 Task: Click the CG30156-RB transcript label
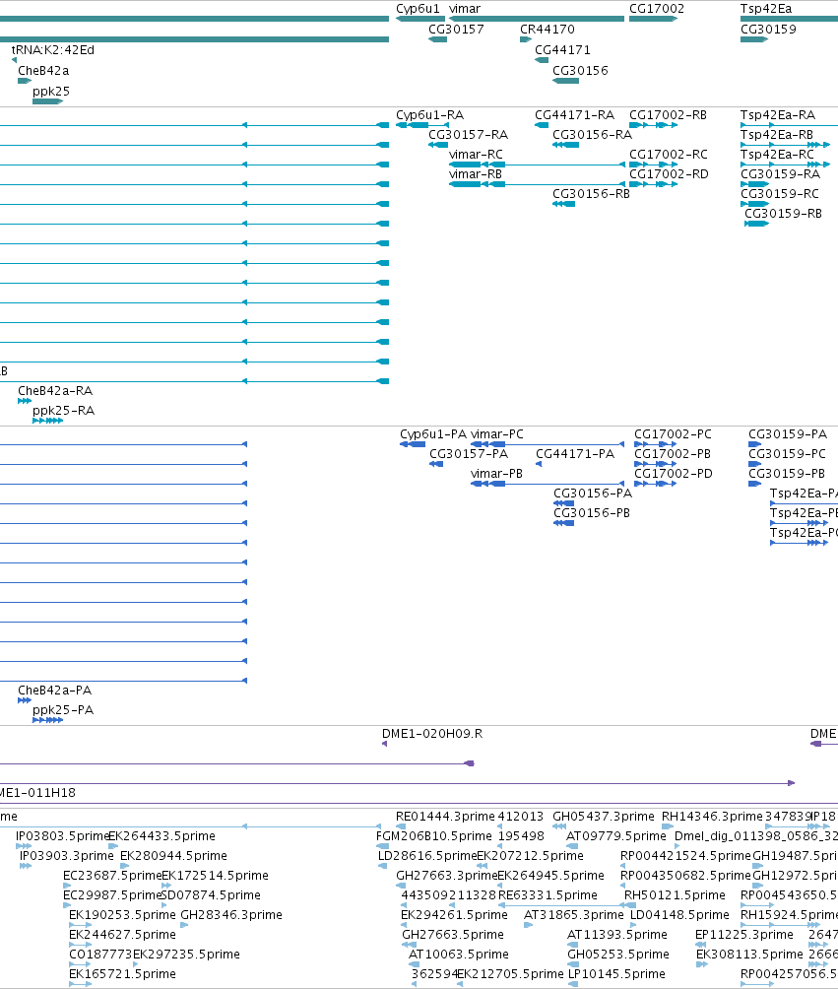click(591, 194)
